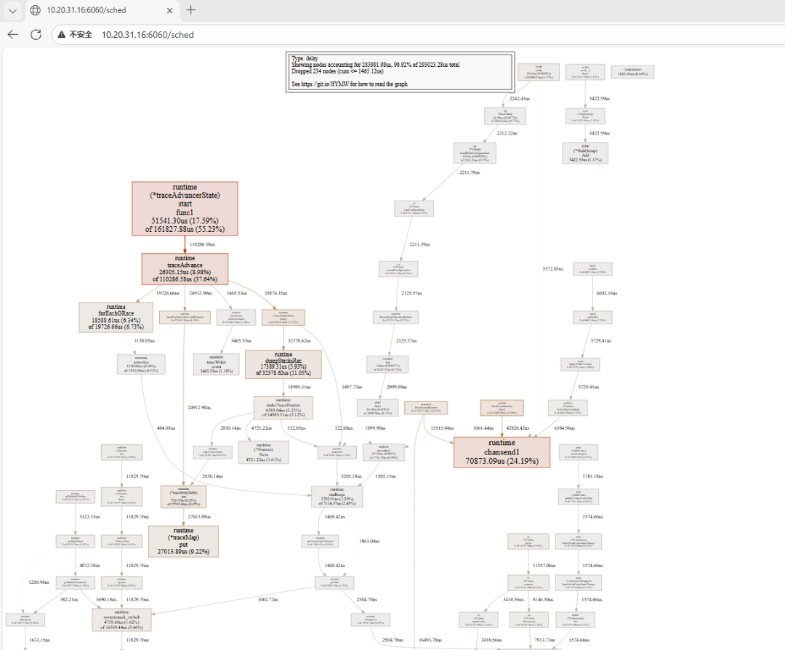
Task: Select the runtime (*traceMap) put node
Action: pos(183,542)
